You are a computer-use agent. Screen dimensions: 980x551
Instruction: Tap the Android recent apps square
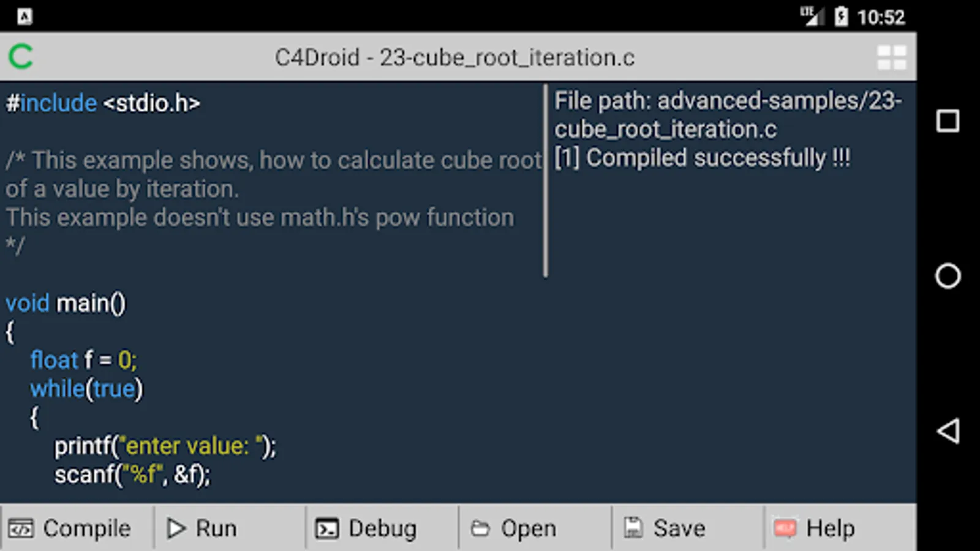point(948,121)
